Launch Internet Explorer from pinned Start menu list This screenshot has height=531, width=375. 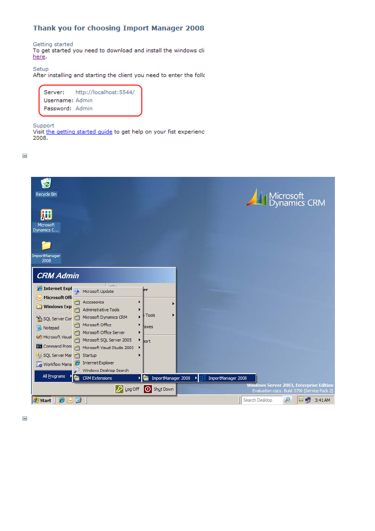click(54, 288)
